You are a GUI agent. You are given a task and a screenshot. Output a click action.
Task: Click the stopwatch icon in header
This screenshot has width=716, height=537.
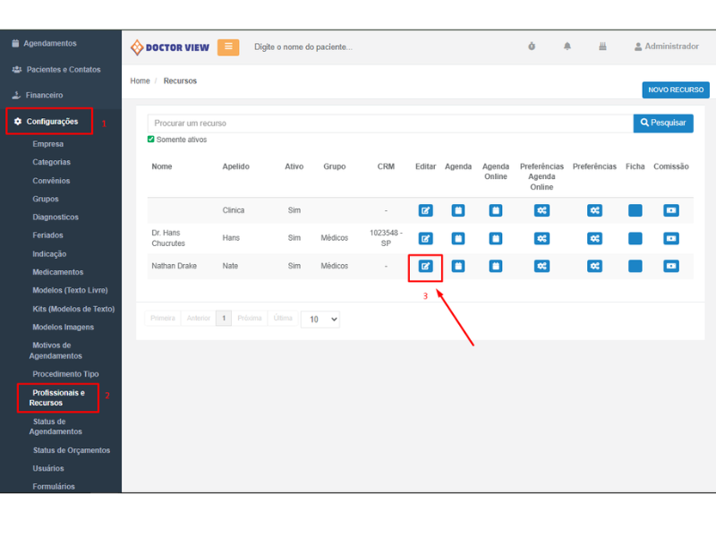click(x=532, y=47)
